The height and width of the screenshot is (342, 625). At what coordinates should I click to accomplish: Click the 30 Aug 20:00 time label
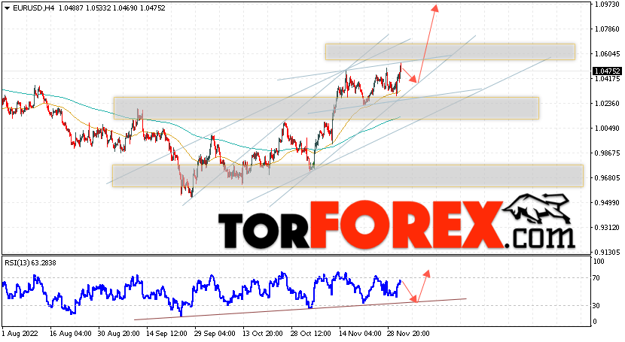(x=118, y=333)
